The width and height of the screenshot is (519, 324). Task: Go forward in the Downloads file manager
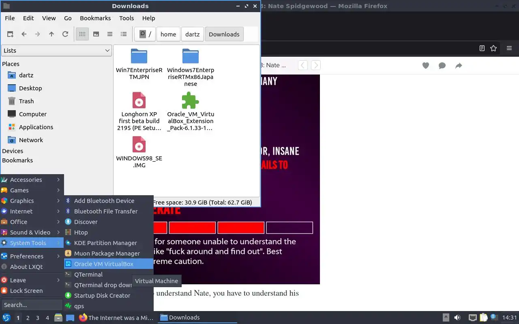[38, 34]
